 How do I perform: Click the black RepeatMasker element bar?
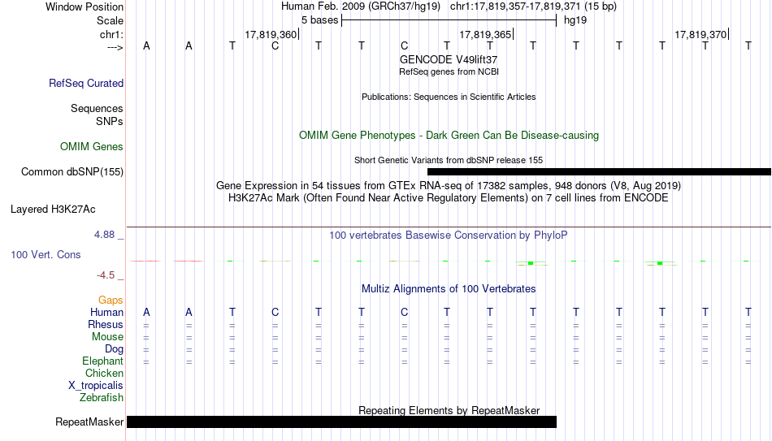coord(341,422)
